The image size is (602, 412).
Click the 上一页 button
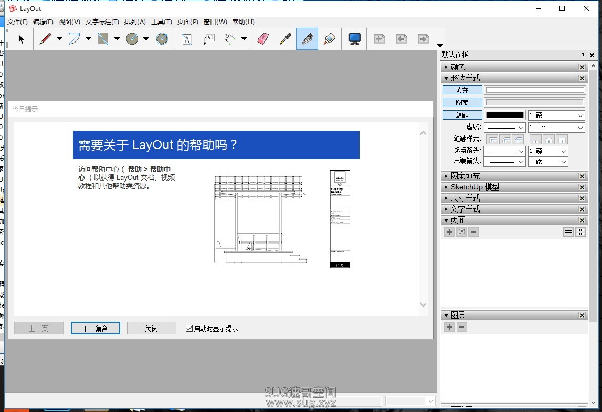[x=39, y=329]
